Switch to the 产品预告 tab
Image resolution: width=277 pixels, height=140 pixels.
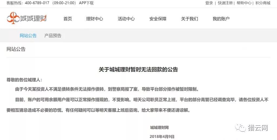[x=53, y=36]
